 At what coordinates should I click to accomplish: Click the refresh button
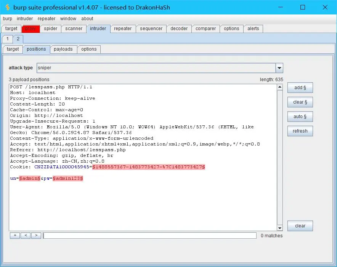point(300,131)
